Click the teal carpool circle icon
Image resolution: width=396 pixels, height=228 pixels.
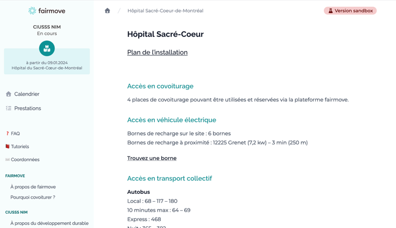click(x=47, y=48)
